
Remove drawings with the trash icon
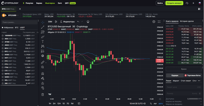[x=43, y=95]
